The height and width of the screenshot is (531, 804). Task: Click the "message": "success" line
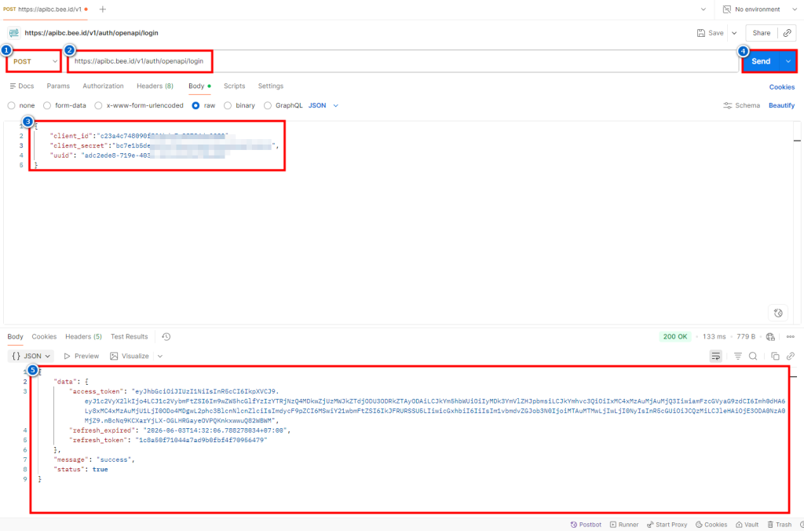point(94,460)
